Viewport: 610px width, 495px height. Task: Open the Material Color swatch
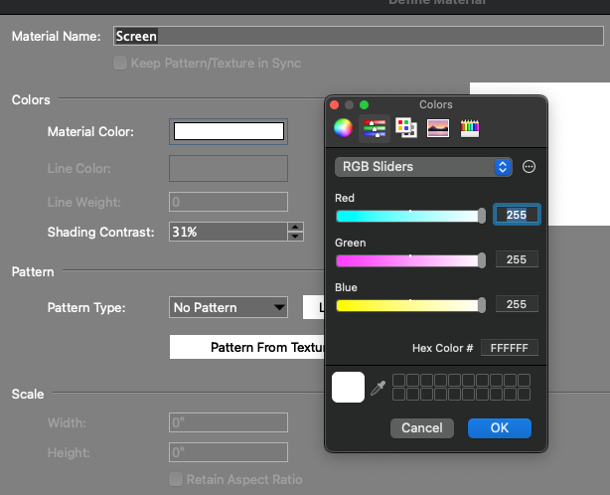point(229,131)
